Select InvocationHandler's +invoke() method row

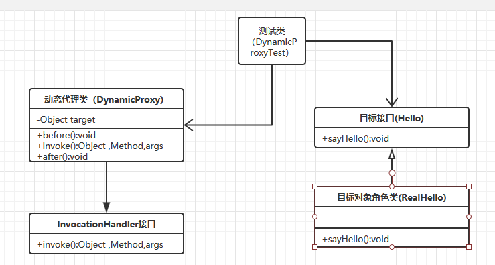(x=107, y=244)
